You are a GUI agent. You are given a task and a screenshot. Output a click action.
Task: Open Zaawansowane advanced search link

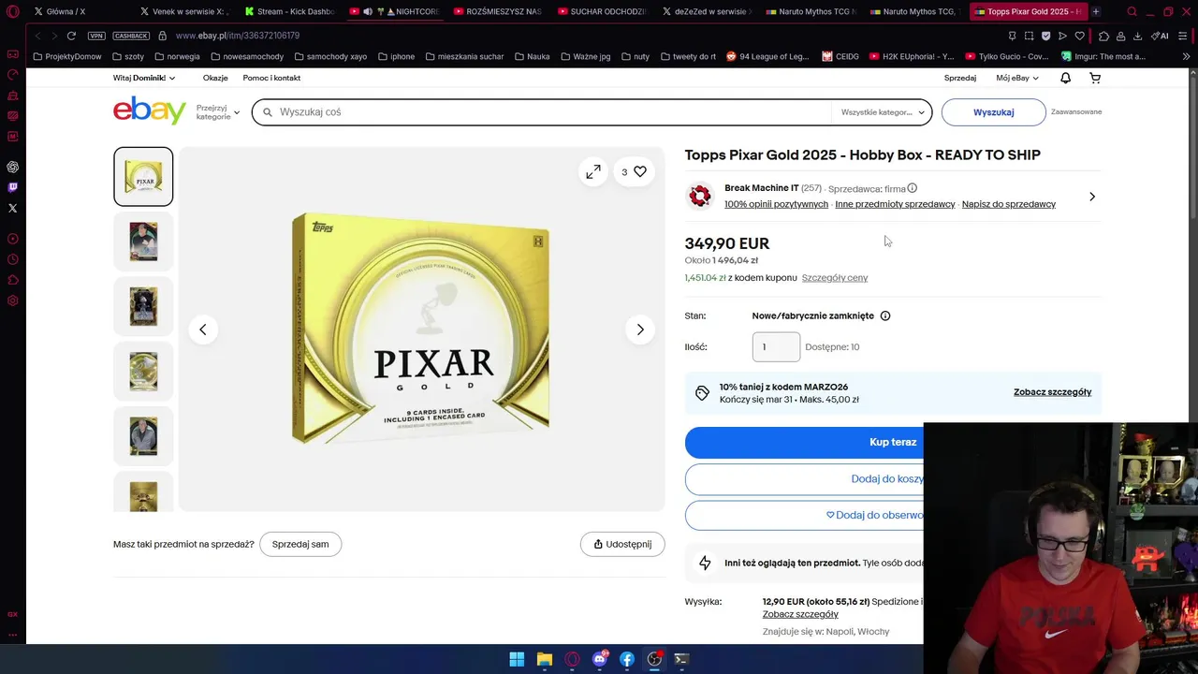tap(1076, 111)
